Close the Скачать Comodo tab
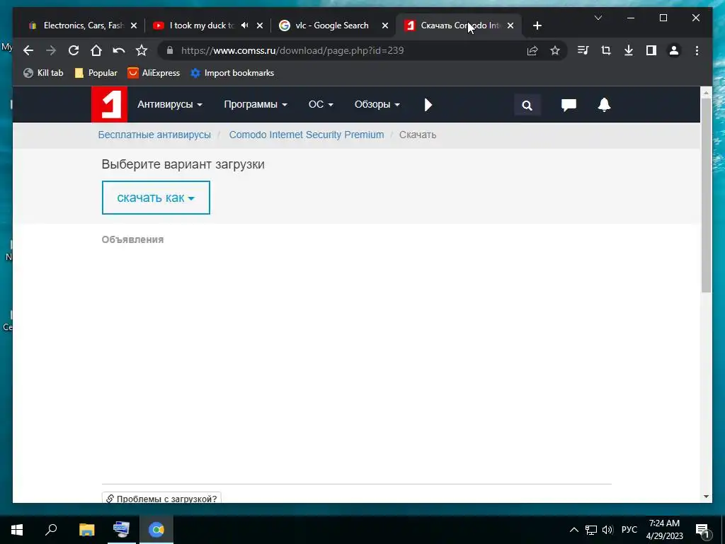 pos(510,25)
